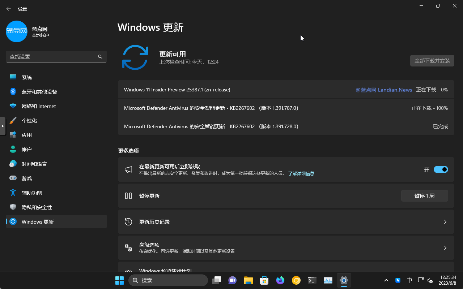Image resolution: width=463 pixels, height=289 pixels.
Task: Click the 游戏 controller icon
Action: [13, 178]
